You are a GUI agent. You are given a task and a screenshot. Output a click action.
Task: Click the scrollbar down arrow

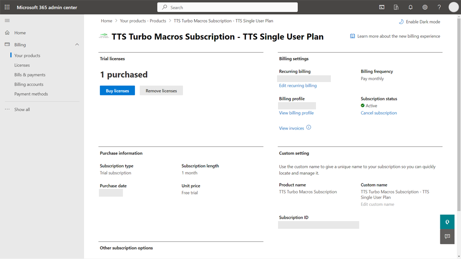(459, 256)
